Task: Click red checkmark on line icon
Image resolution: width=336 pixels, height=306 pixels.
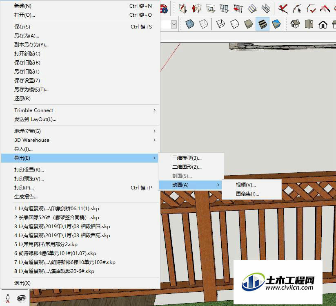Action: 283,9
